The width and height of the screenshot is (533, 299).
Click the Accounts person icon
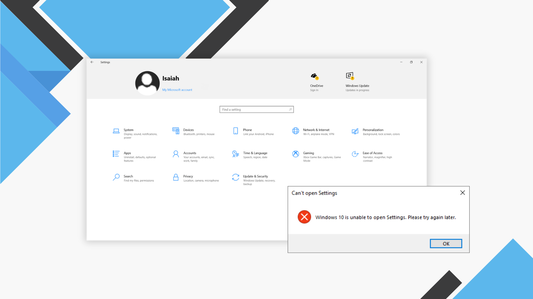[x=176, y=154]
